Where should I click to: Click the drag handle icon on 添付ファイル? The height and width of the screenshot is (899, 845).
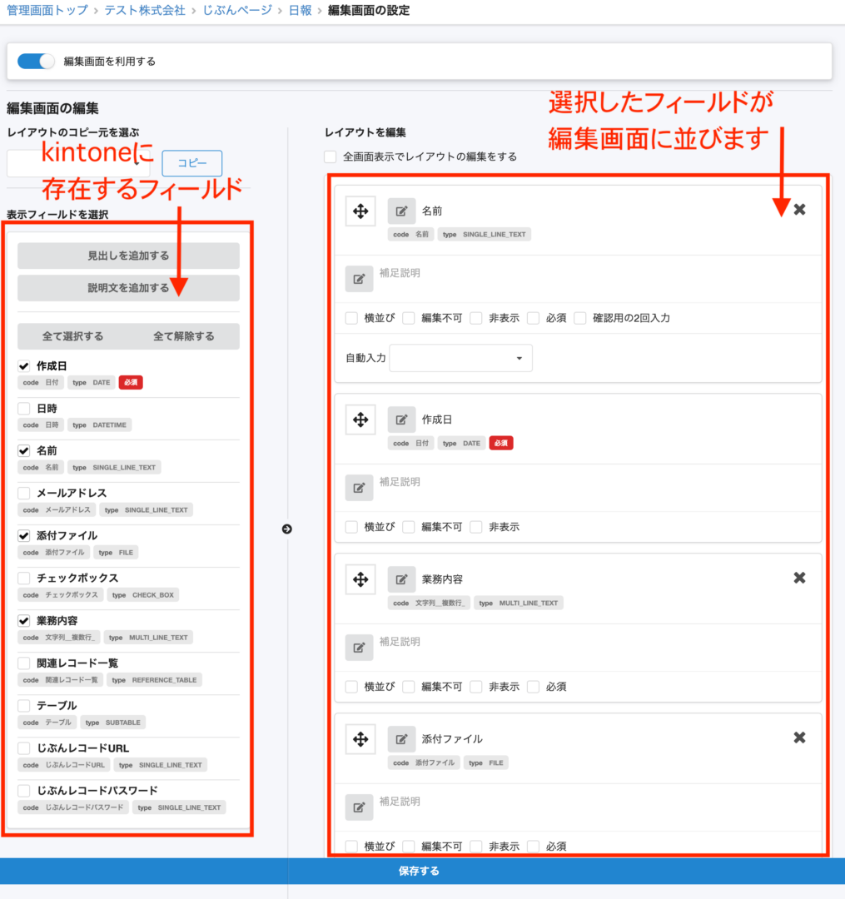pos(360,738)
